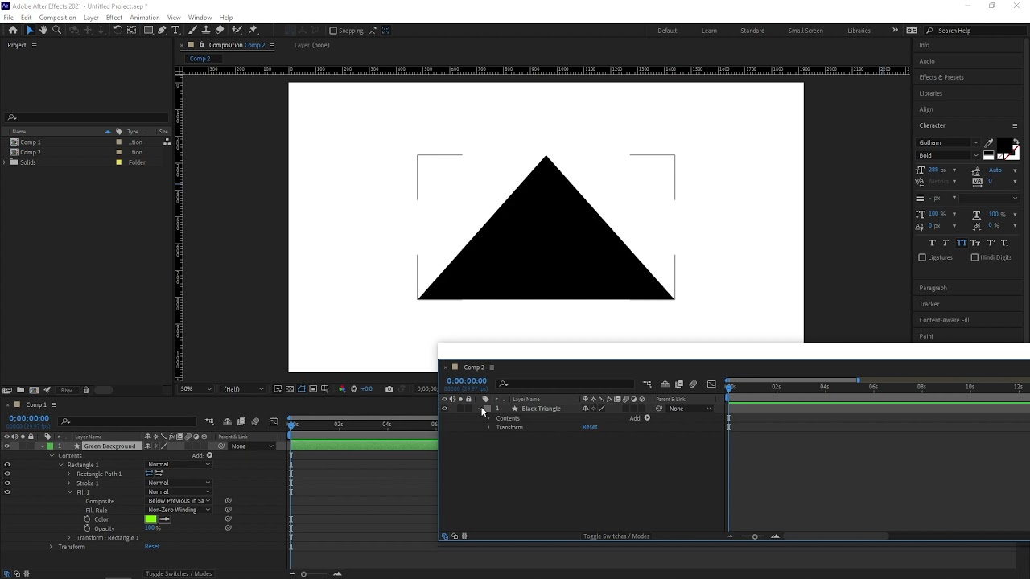Open Composite Below Previous dropdown
The width and height of the screenshot is (1030, 579).
point(179,501)
